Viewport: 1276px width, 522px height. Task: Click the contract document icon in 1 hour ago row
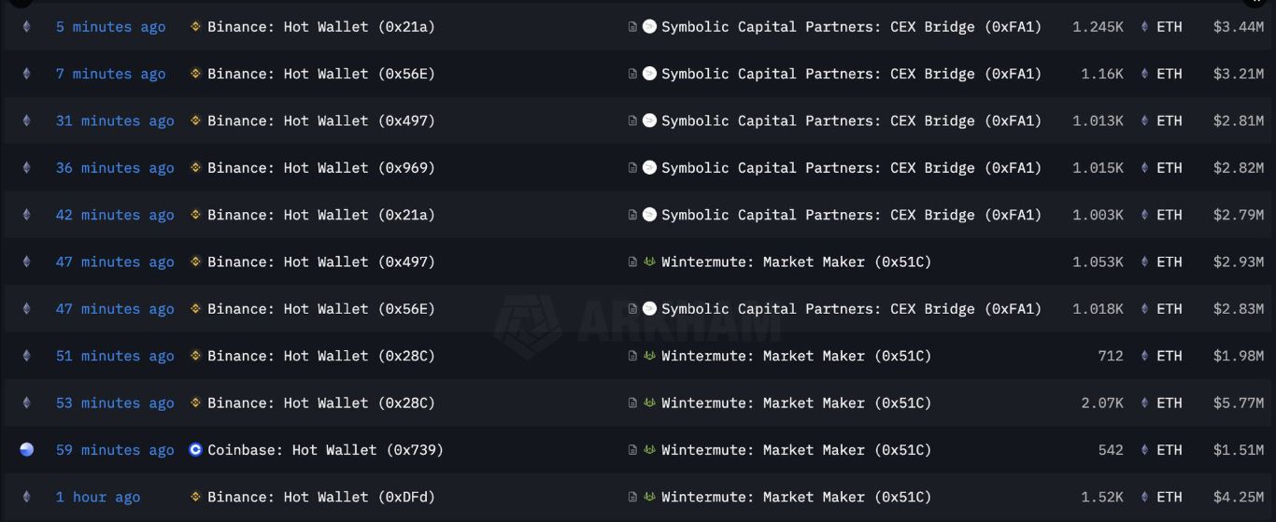632,497
